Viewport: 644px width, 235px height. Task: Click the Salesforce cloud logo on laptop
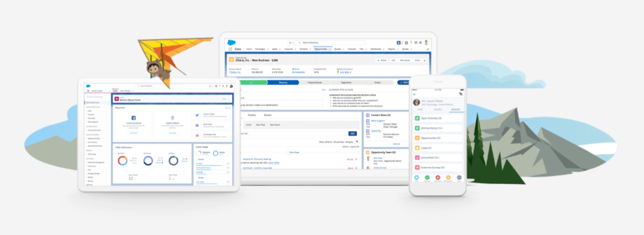231,42
